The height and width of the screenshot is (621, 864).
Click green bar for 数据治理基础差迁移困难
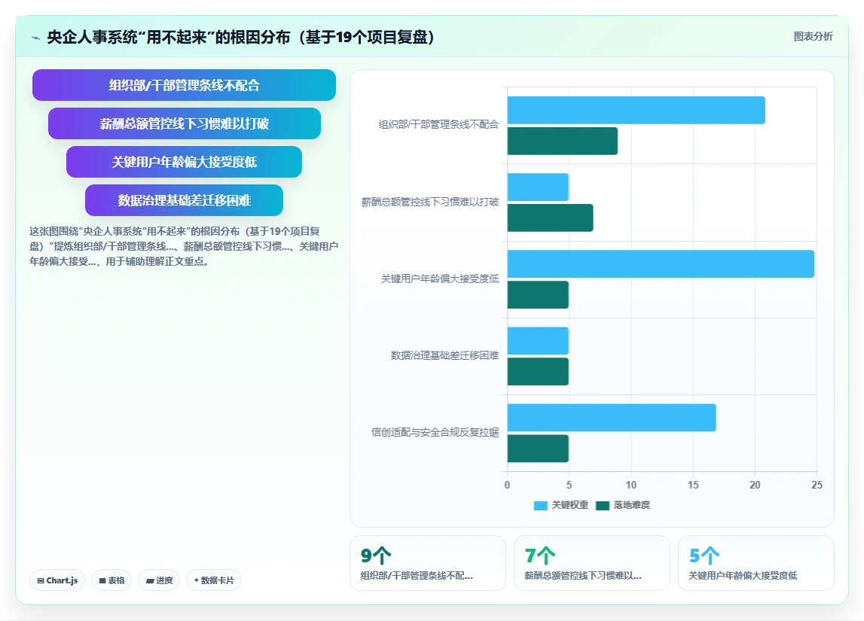click(x=538, y=372)
